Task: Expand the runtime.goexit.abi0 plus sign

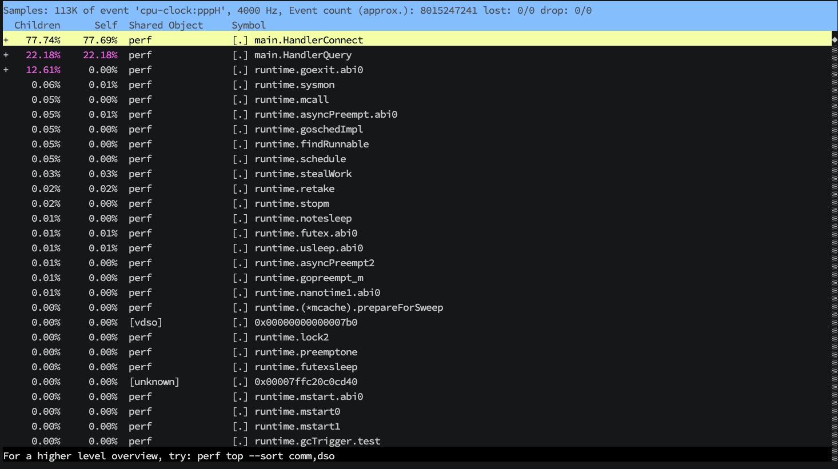Action: (6, 70)
